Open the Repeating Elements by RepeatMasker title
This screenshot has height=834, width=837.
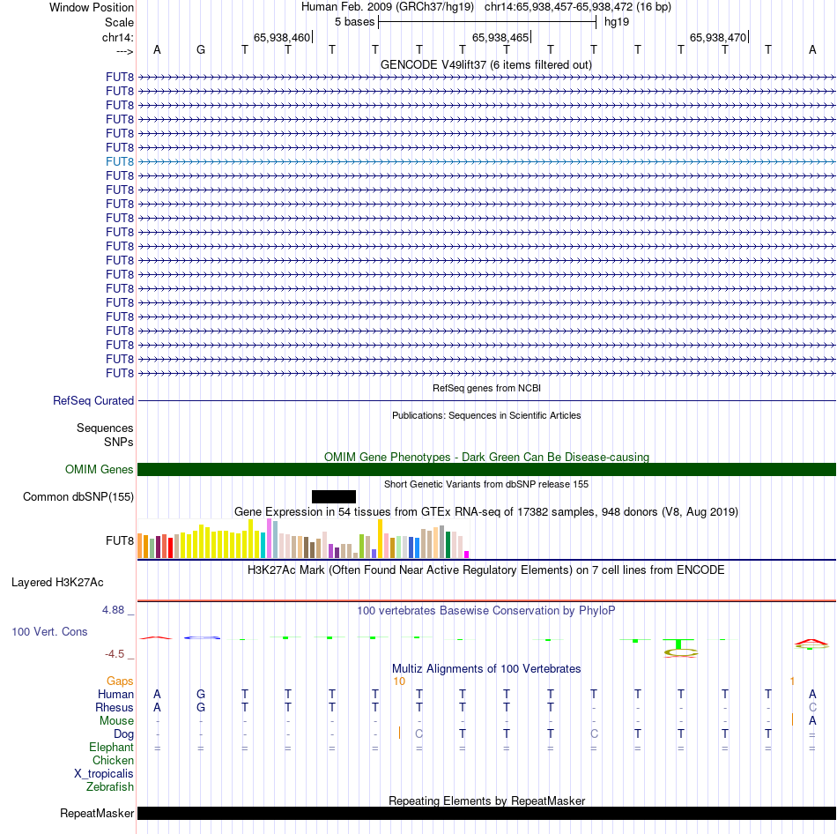486,800
